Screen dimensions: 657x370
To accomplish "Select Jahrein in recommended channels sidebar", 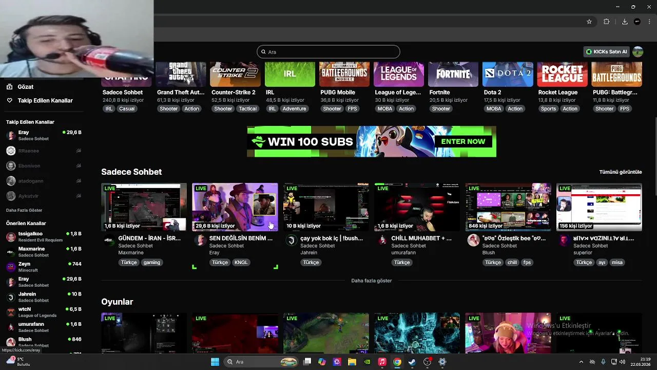I will click(x=44, y=297).
